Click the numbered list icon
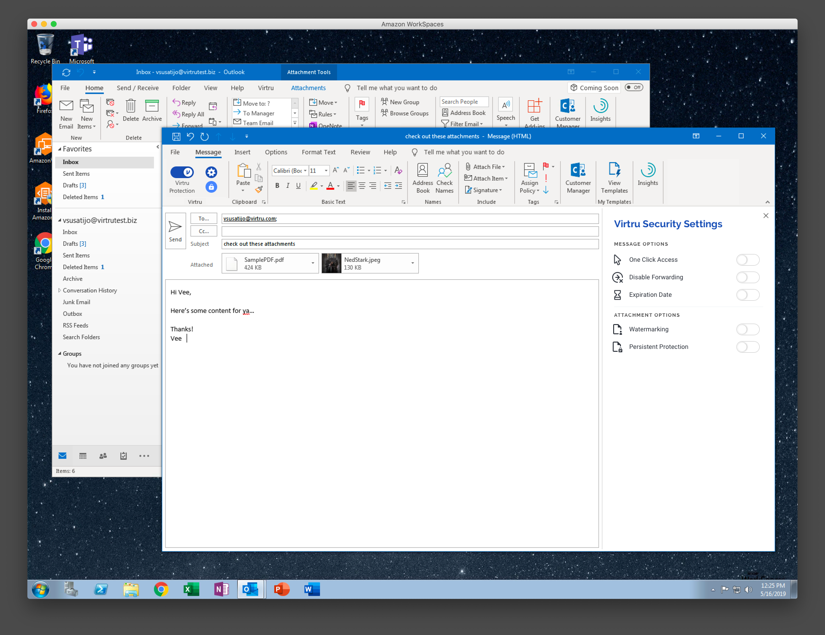Screen dimensions: 825x635 point(377,170)
